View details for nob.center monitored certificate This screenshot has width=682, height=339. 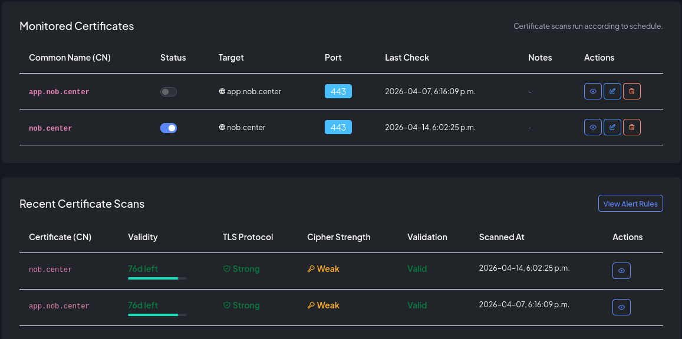coord(593,127)
